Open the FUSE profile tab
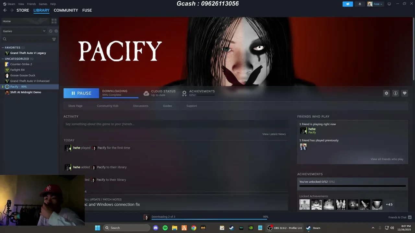The image size is (415, 233). (x=87, y=10)
